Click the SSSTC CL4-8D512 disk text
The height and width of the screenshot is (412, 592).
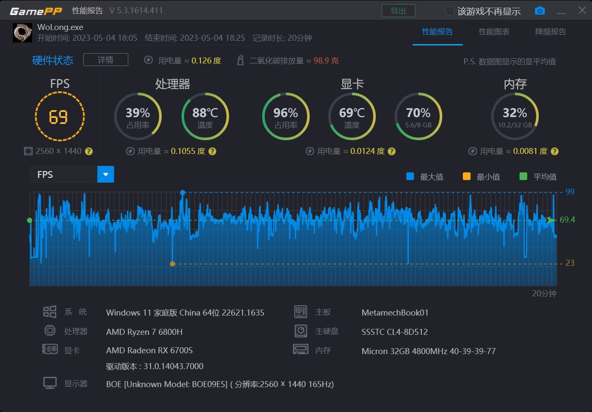click(x=395, y=332)
